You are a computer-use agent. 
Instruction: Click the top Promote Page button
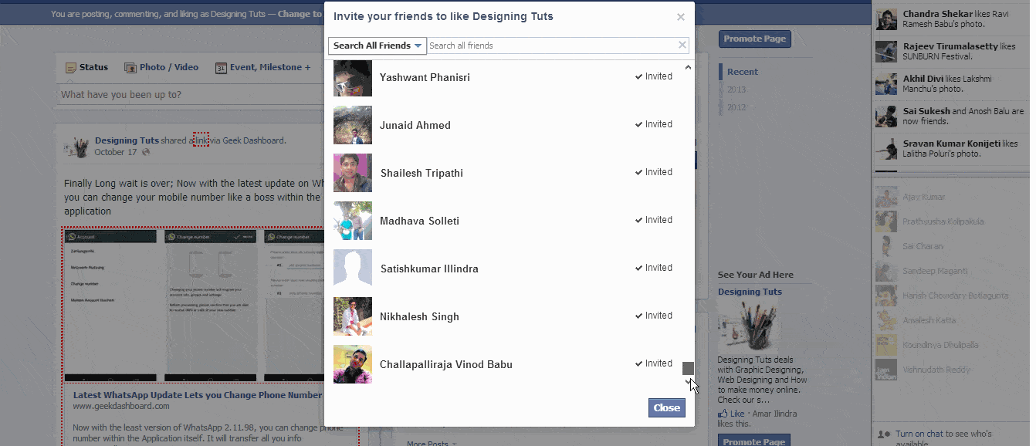754,39
